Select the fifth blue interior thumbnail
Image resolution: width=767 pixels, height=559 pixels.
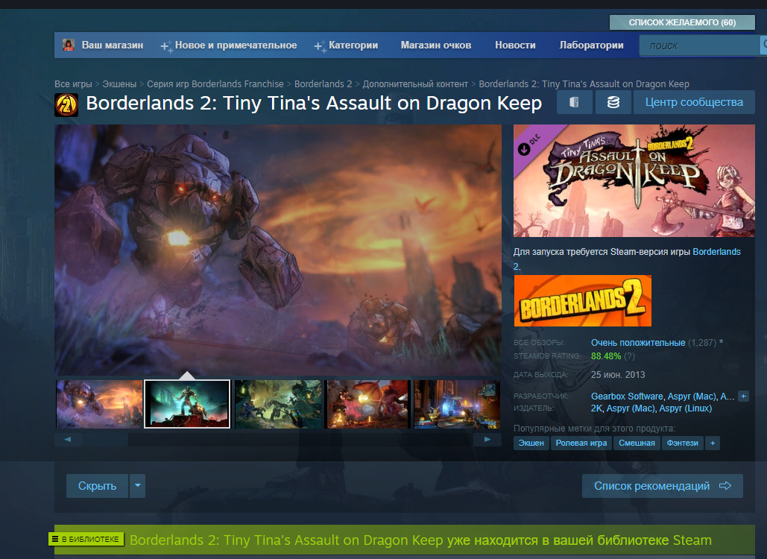pyautogui.click(x=457, y=404)
